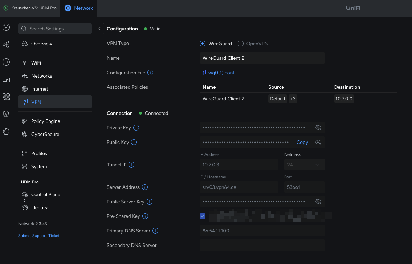Click the Connected status text
The height and width of the screenshot is (264, 412).
tap(156, 114)
